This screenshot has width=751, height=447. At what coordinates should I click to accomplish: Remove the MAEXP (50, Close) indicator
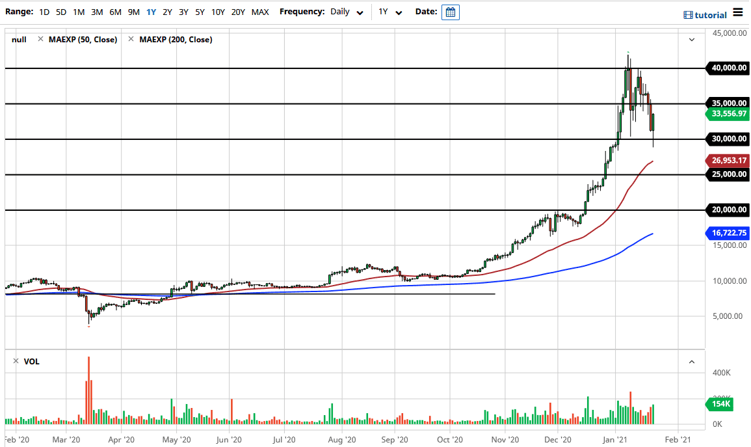[40, 40]
